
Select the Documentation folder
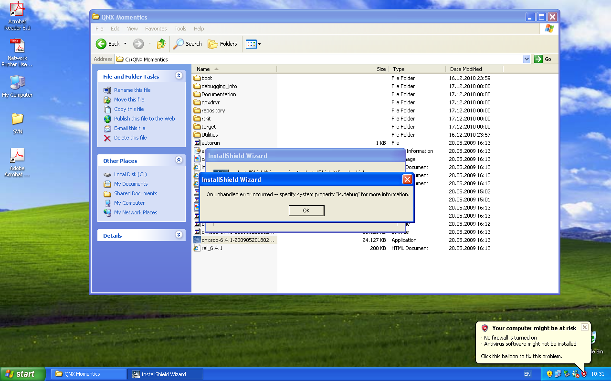point(218,94)
